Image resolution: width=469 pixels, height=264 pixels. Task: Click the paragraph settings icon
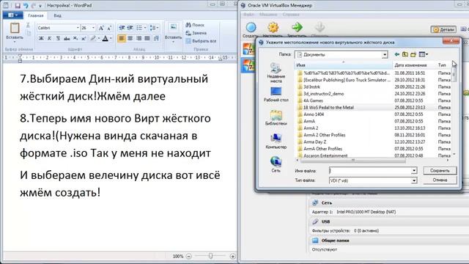[x=156, y=38]
